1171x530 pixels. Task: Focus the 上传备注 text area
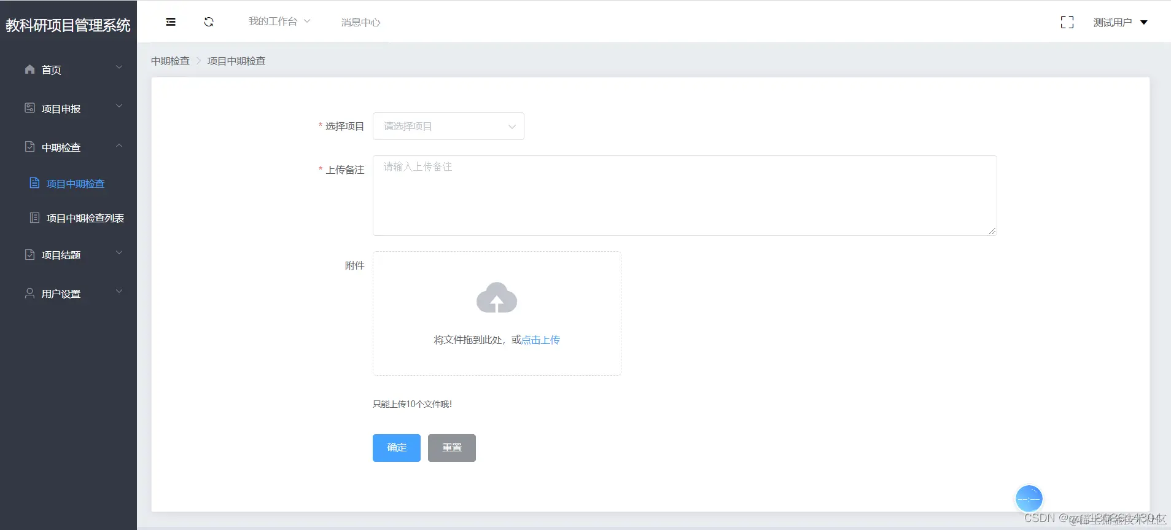(x=685, y=195)
